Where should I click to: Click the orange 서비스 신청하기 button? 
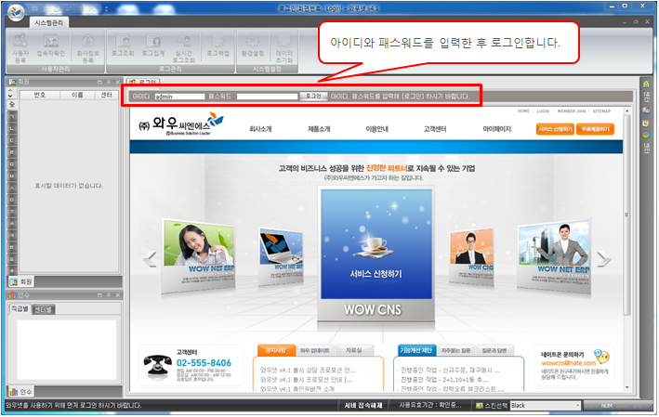(557, 129)
